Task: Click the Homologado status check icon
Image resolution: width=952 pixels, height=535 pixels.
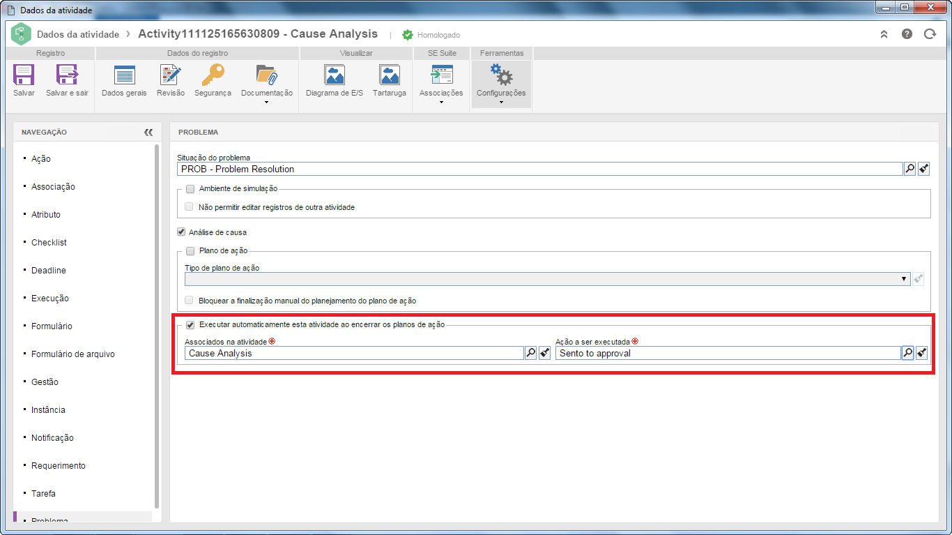Action: point(408,34)
